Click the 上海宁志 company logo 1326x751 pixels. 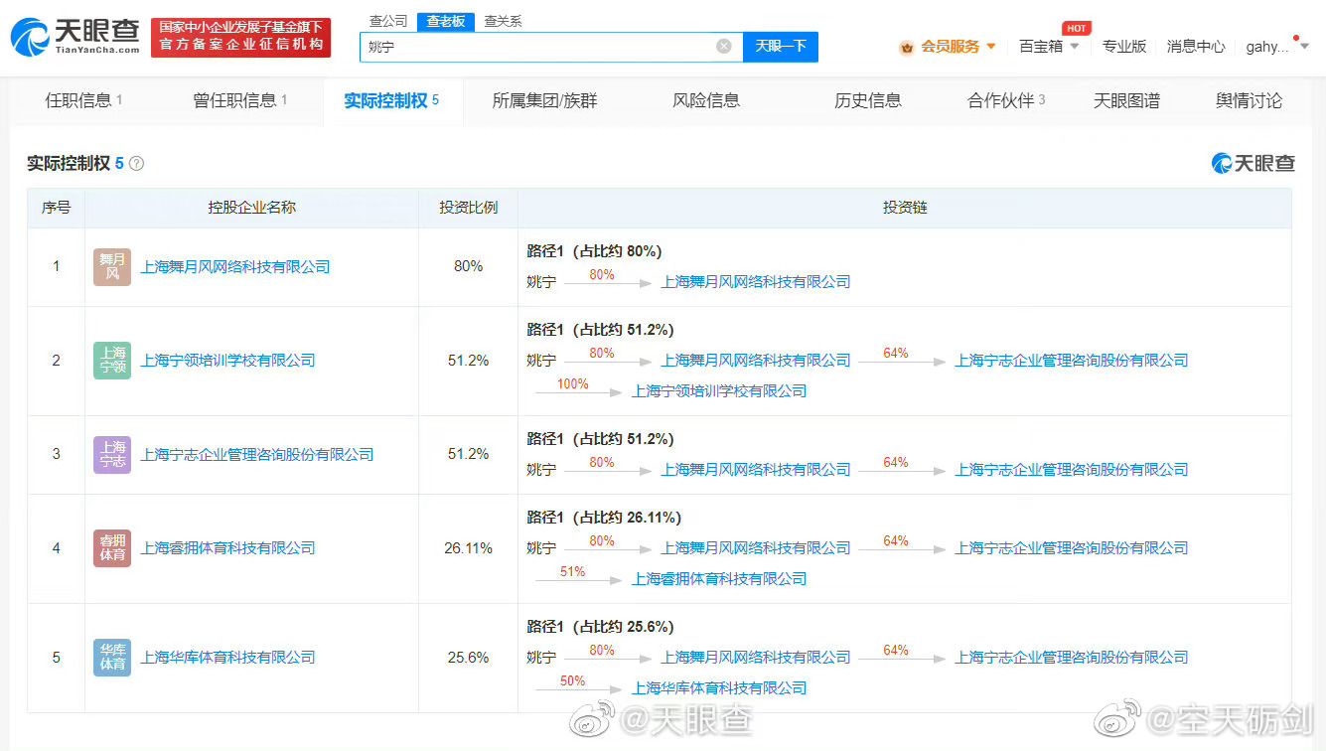pyautogui.click(x=112, y=455)
